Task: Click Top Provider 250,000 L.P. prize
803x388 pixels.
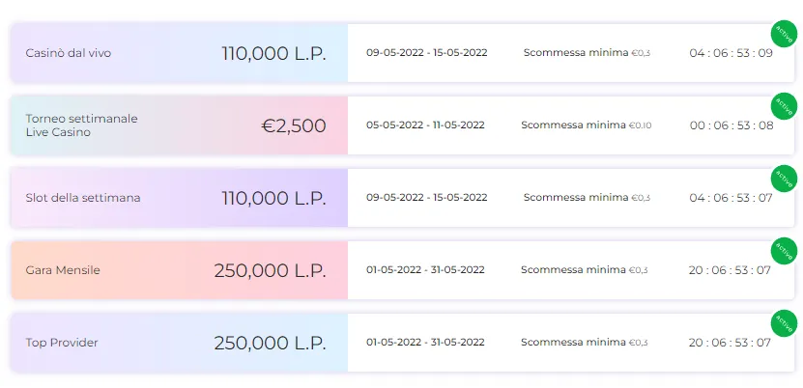Action: [x=270, y=343]
